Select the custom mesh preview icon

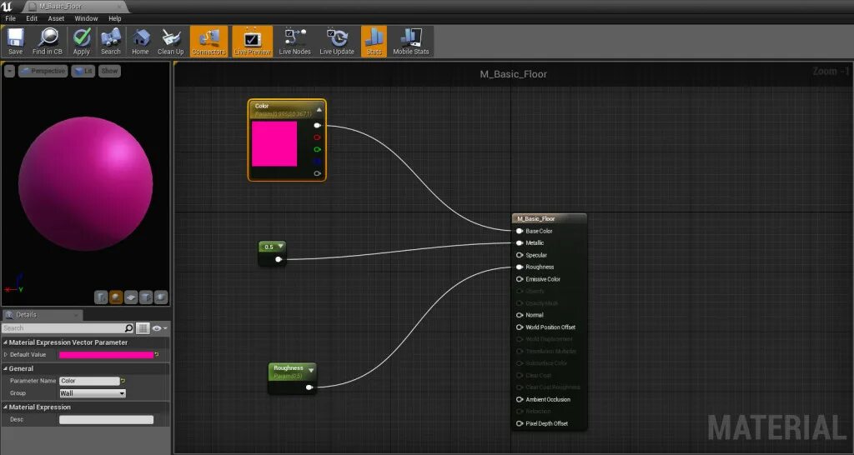[161, 297]
